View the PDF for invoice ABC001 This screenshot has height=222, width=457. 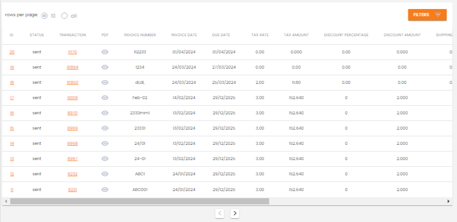[105, 190]
